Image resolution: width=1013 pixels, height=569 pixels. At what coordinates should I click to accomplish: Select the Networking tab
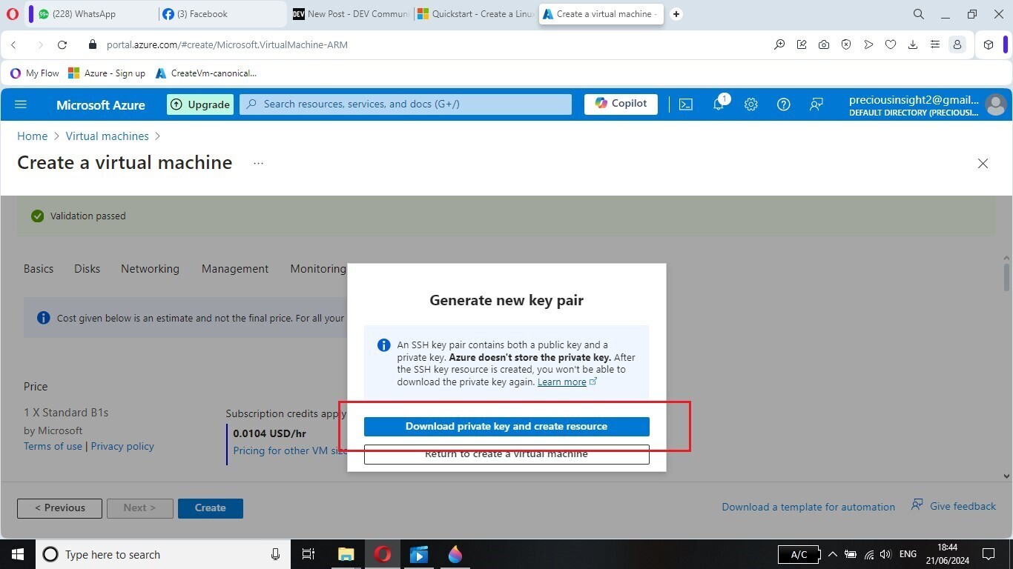point(150,269)
